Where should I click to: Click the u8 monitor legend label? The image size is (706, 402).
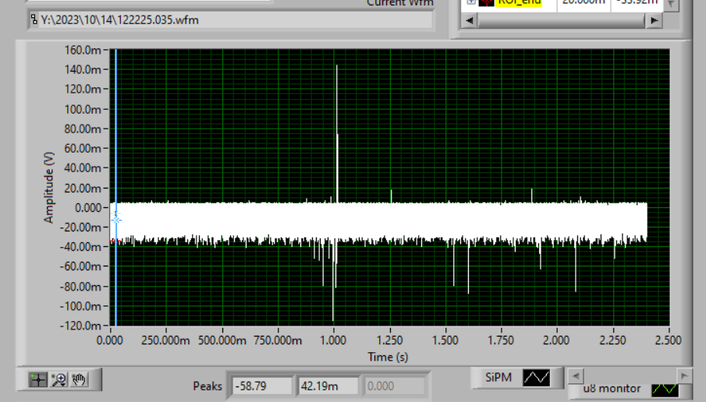click(x=612, y=389)
